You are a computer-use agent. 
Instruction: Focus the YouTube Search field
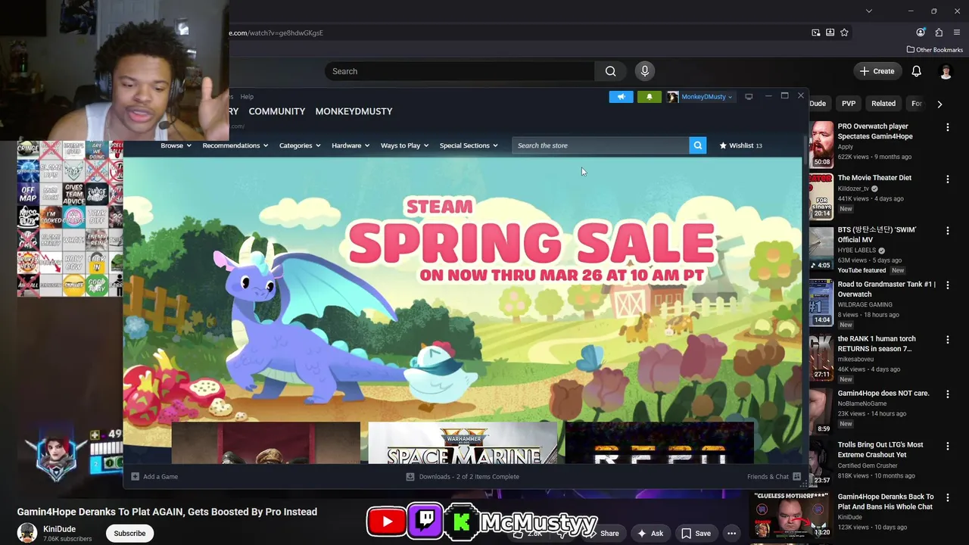(460, 71)
